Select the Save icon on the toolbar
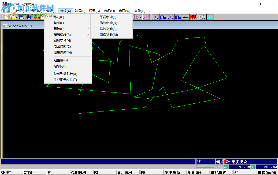This screenshot has height=175, width=278. (x=21, y=17)
